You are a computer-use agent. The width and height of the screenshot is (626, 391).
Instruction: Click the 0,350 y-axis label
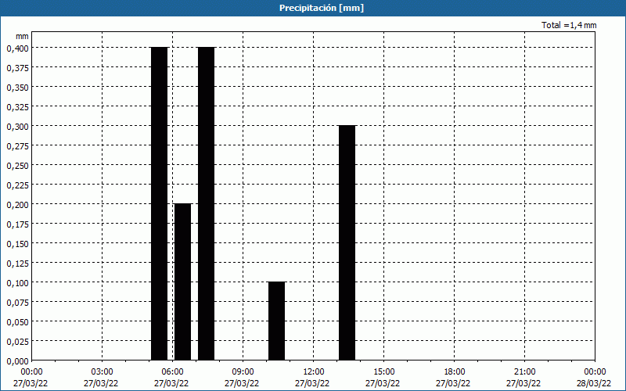[17, 88]
